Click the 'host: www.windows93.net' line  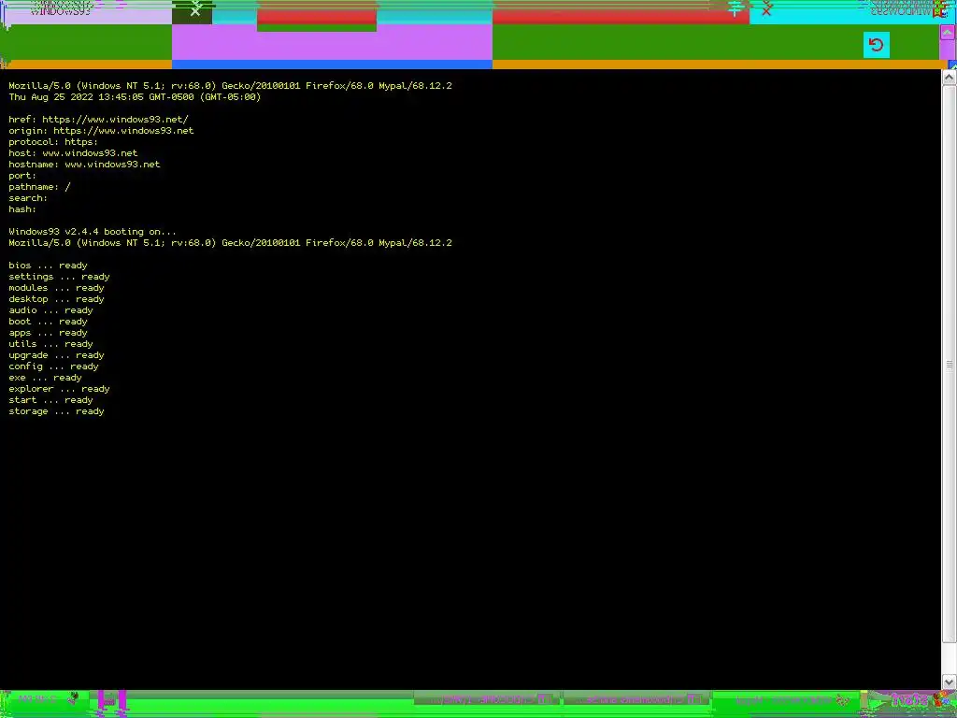pos(73,153)
